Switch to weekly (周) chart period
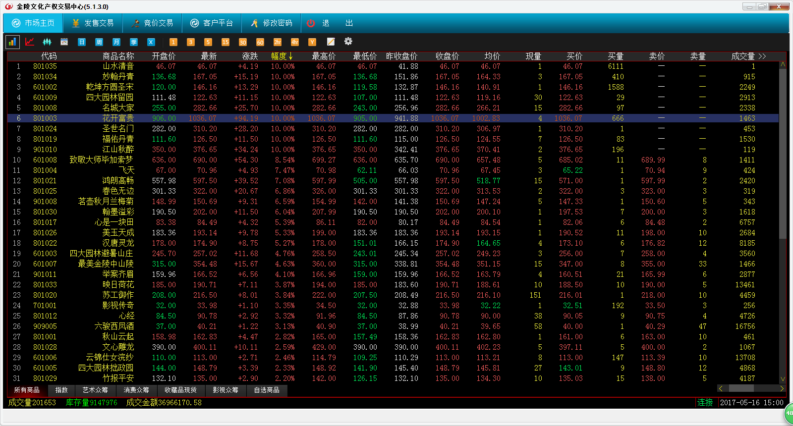Viewport: 793px width, 426px height. 99,42
